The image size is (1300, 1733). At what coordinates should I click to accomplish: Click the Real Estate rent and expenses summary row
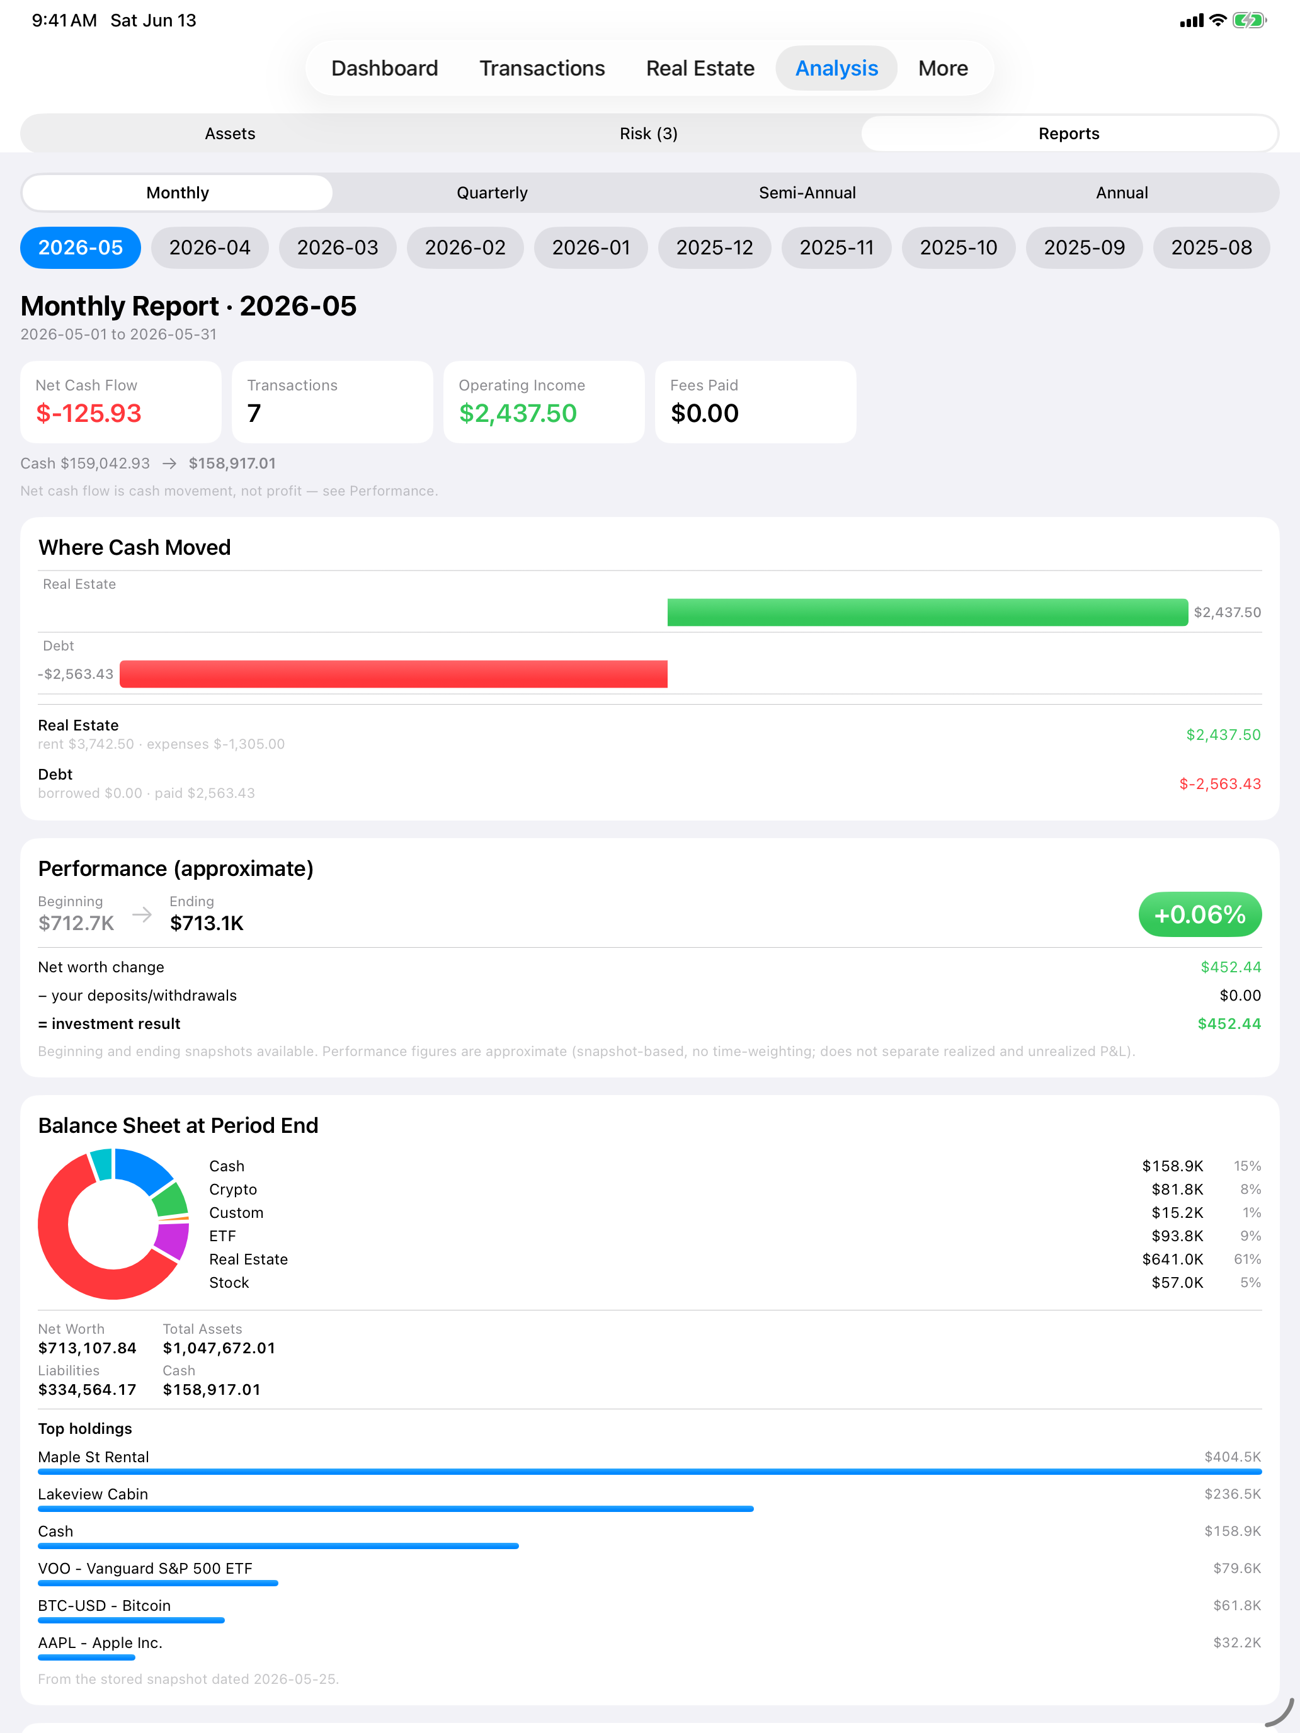[649, 734]
